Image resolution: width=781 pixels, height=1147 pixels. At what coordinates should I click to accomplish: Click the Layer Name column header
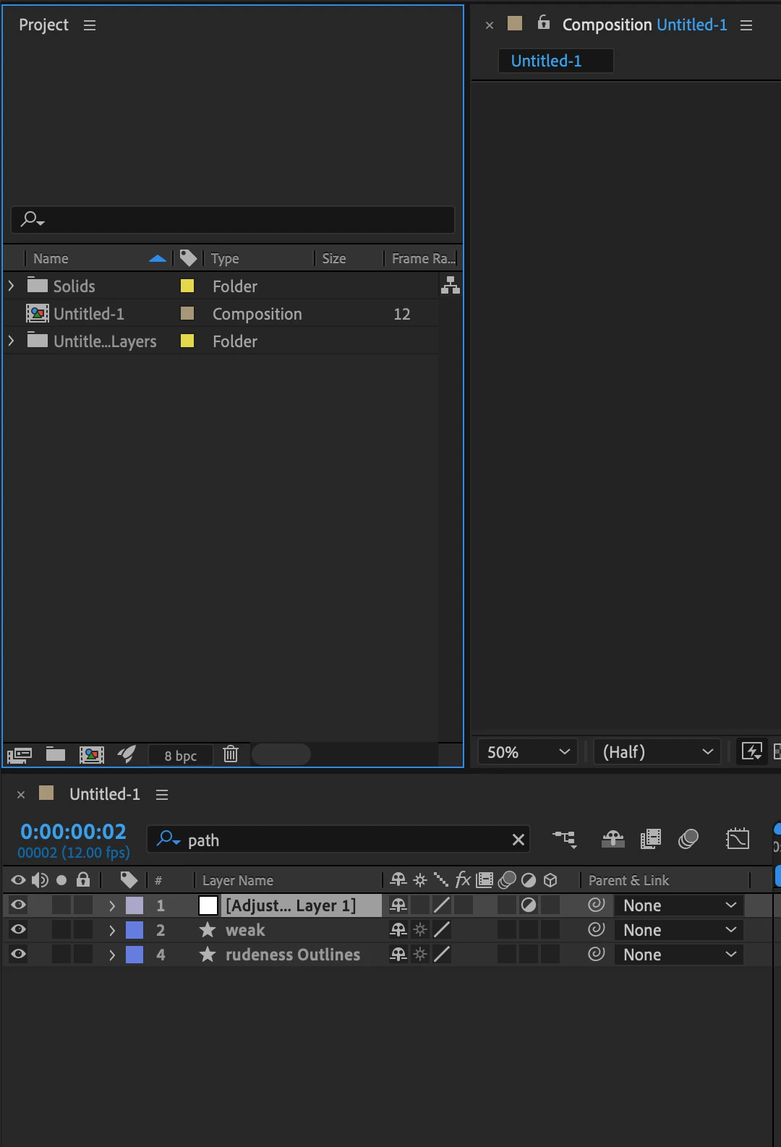[238, 880]
